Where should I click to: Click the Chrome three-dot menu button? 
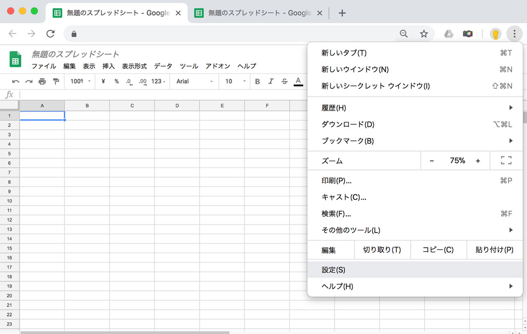click(514, 33)
